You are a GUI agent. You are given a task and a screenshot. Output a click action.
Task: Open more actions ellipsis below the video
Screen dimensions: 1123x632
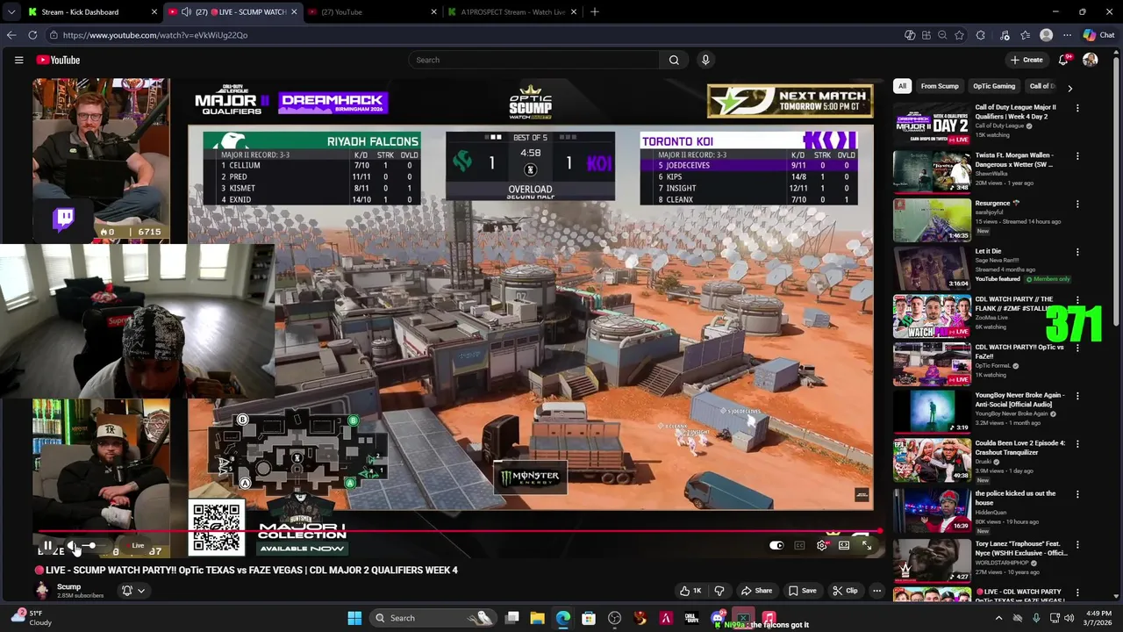[876, 591]
